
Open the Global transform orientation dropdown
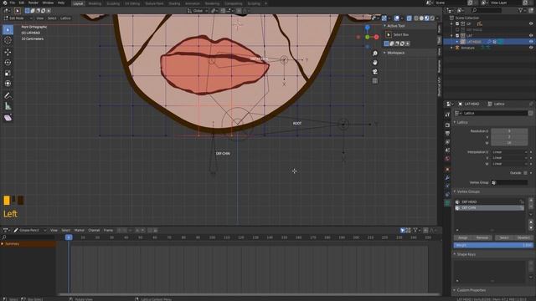click(x=198, y=11)
